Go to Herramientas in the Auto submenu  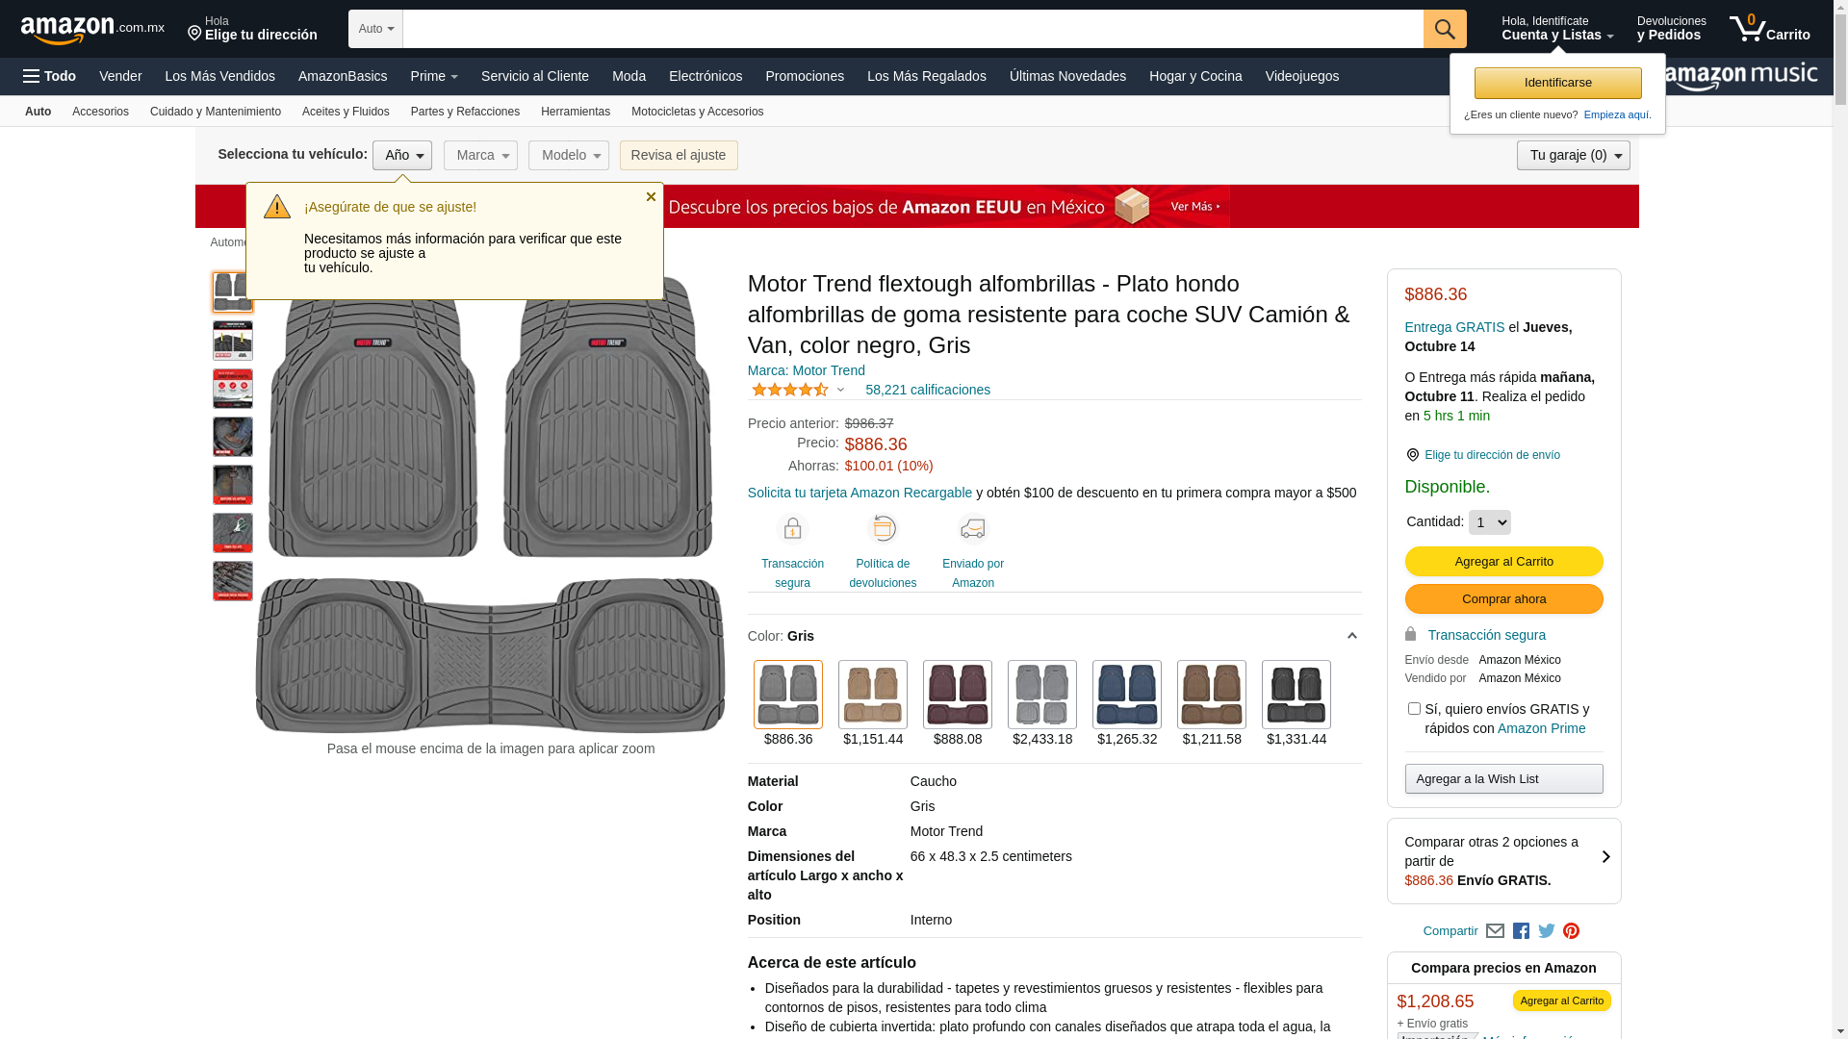click(575, 112)
